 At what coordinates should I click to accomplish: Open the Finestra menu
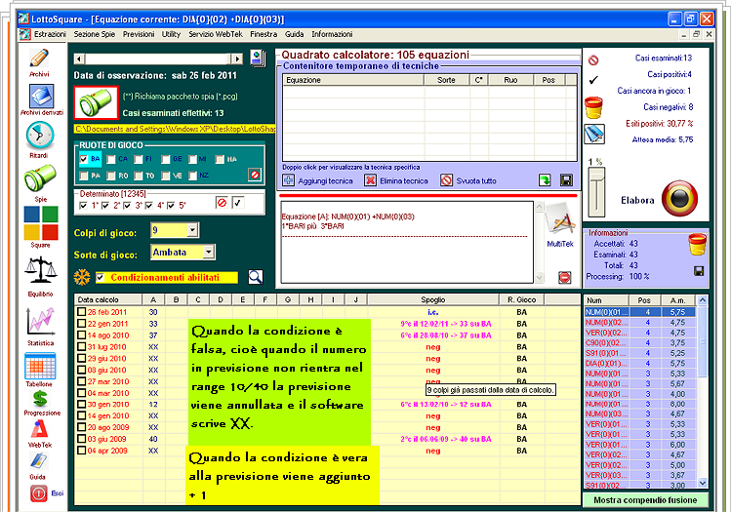(264, 34)
